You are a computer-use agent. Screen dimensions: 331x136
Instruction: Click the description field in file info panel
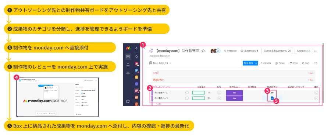tap(86, 87)
